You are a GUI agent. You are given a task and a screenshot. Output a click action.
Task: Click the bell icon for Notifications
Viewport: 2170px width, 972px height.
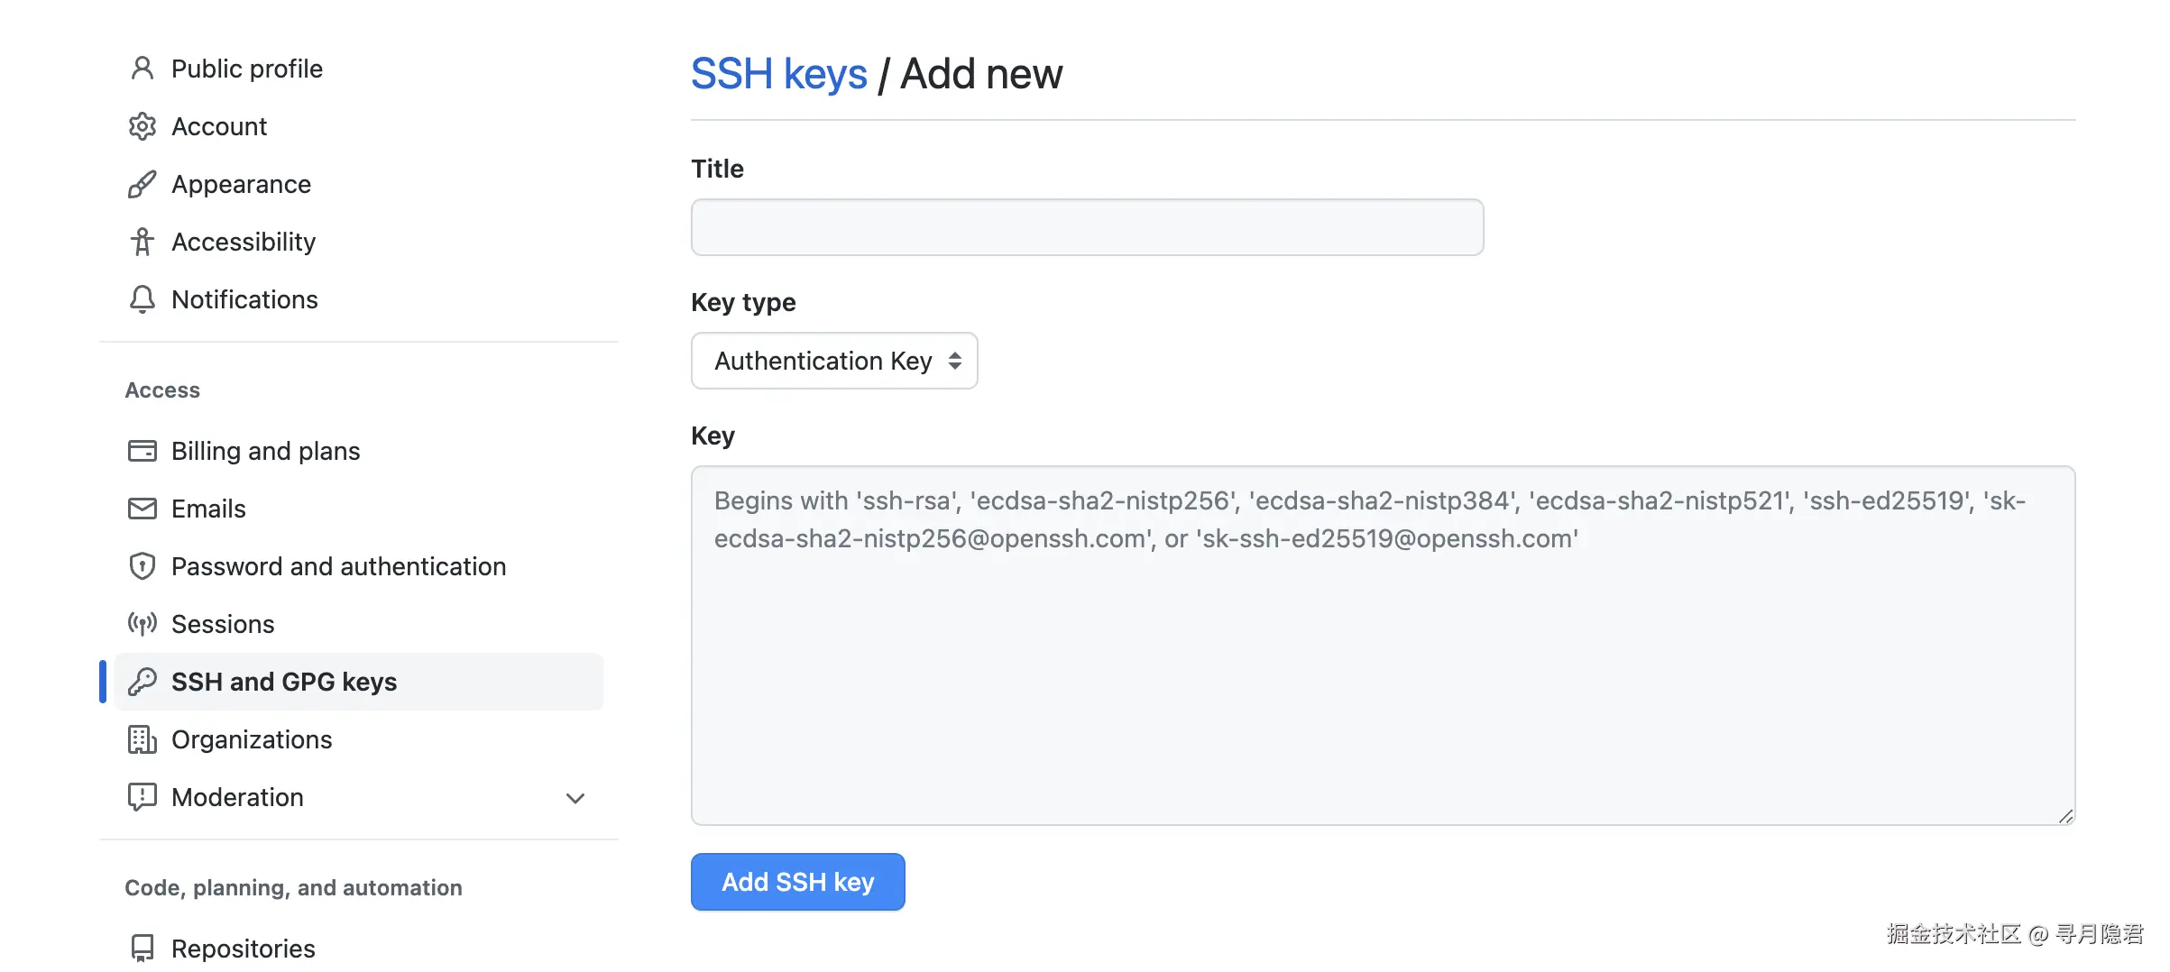pos(142,299)
